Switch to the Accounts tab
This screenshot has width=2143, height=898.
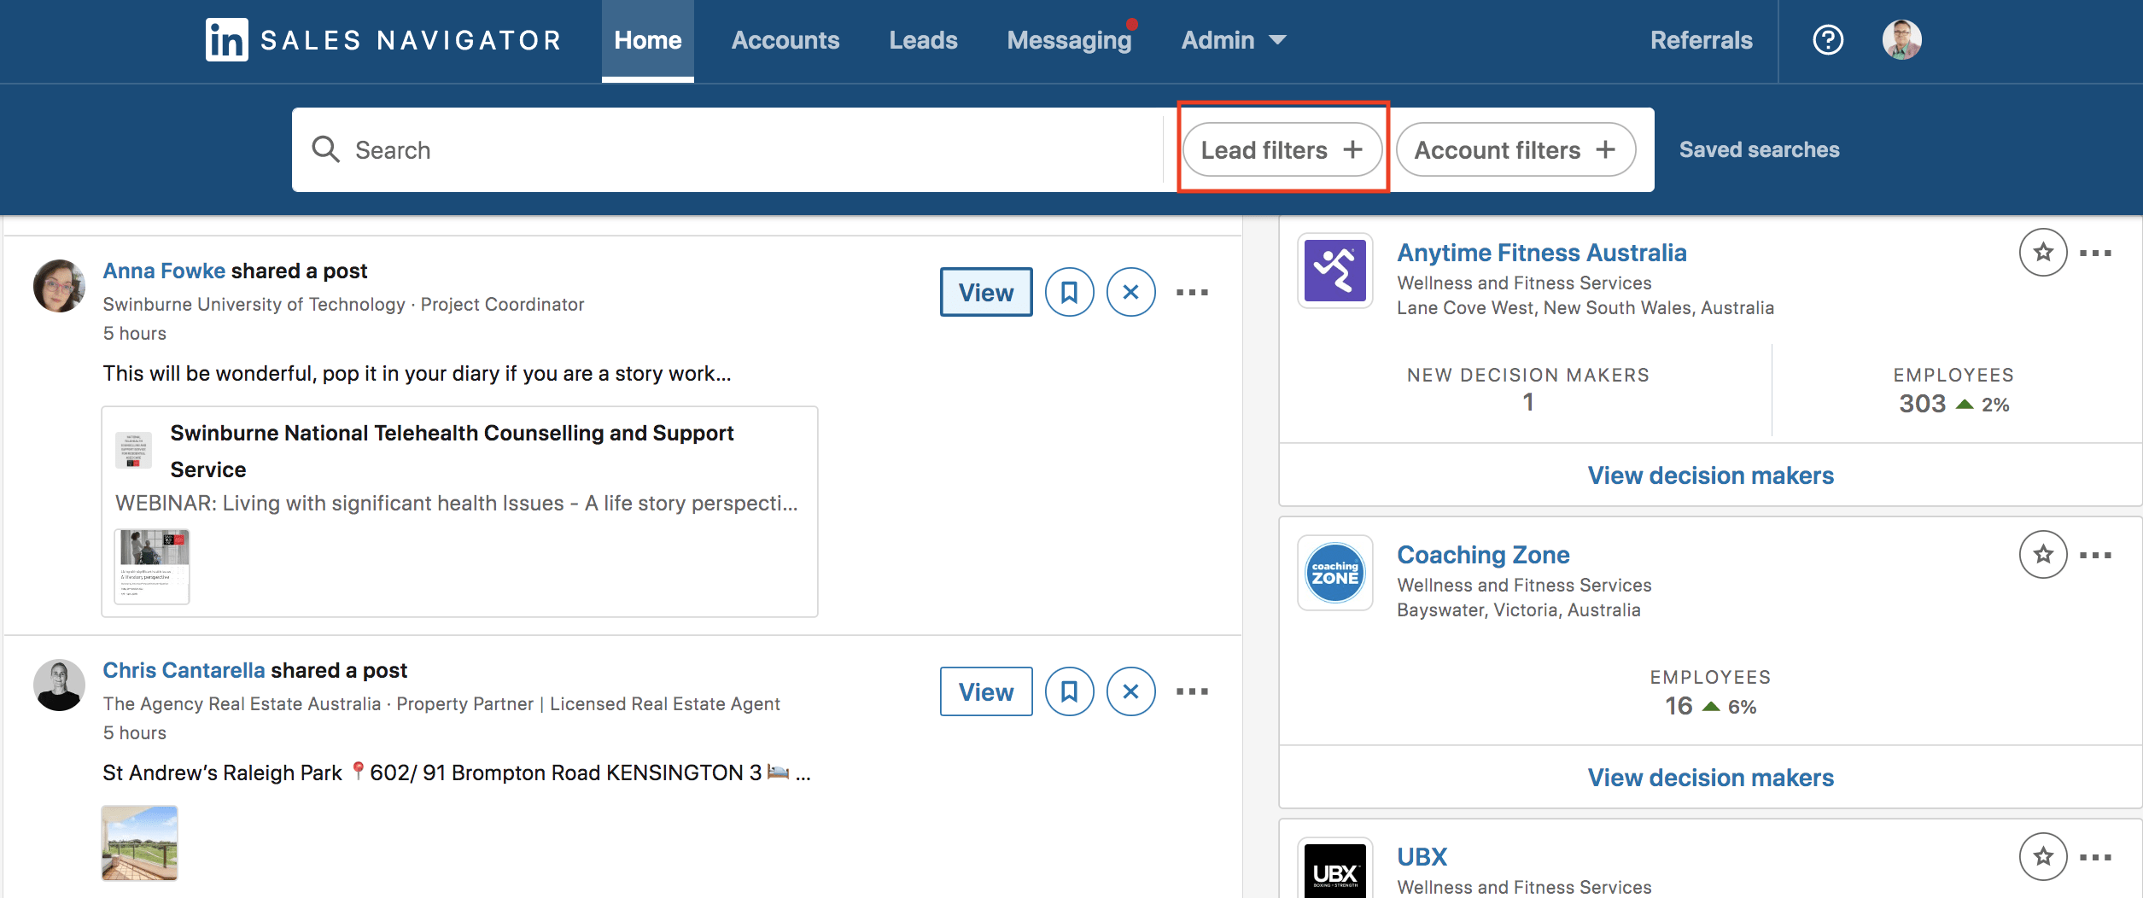tap(785, 40)
